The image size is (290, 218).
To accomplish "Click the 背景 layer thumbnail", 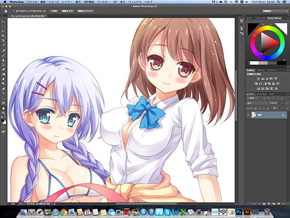I will [253, 115].
